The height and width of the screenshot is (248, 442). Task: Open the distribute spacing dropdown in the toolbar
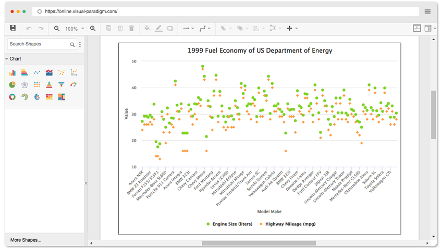[280, 29]
